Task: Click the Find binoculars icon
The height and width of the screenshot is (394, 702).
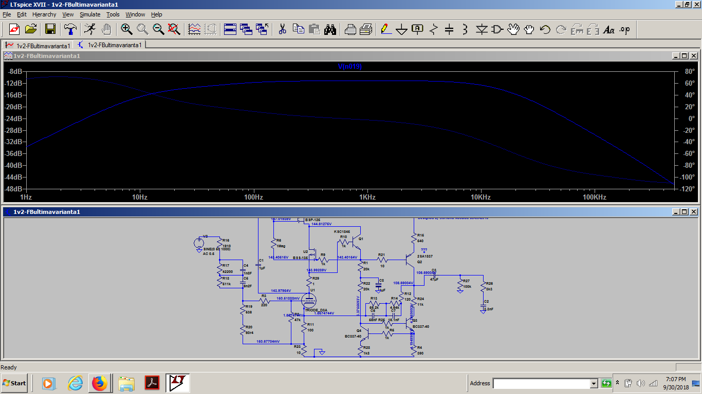Action: coord(330,29)
